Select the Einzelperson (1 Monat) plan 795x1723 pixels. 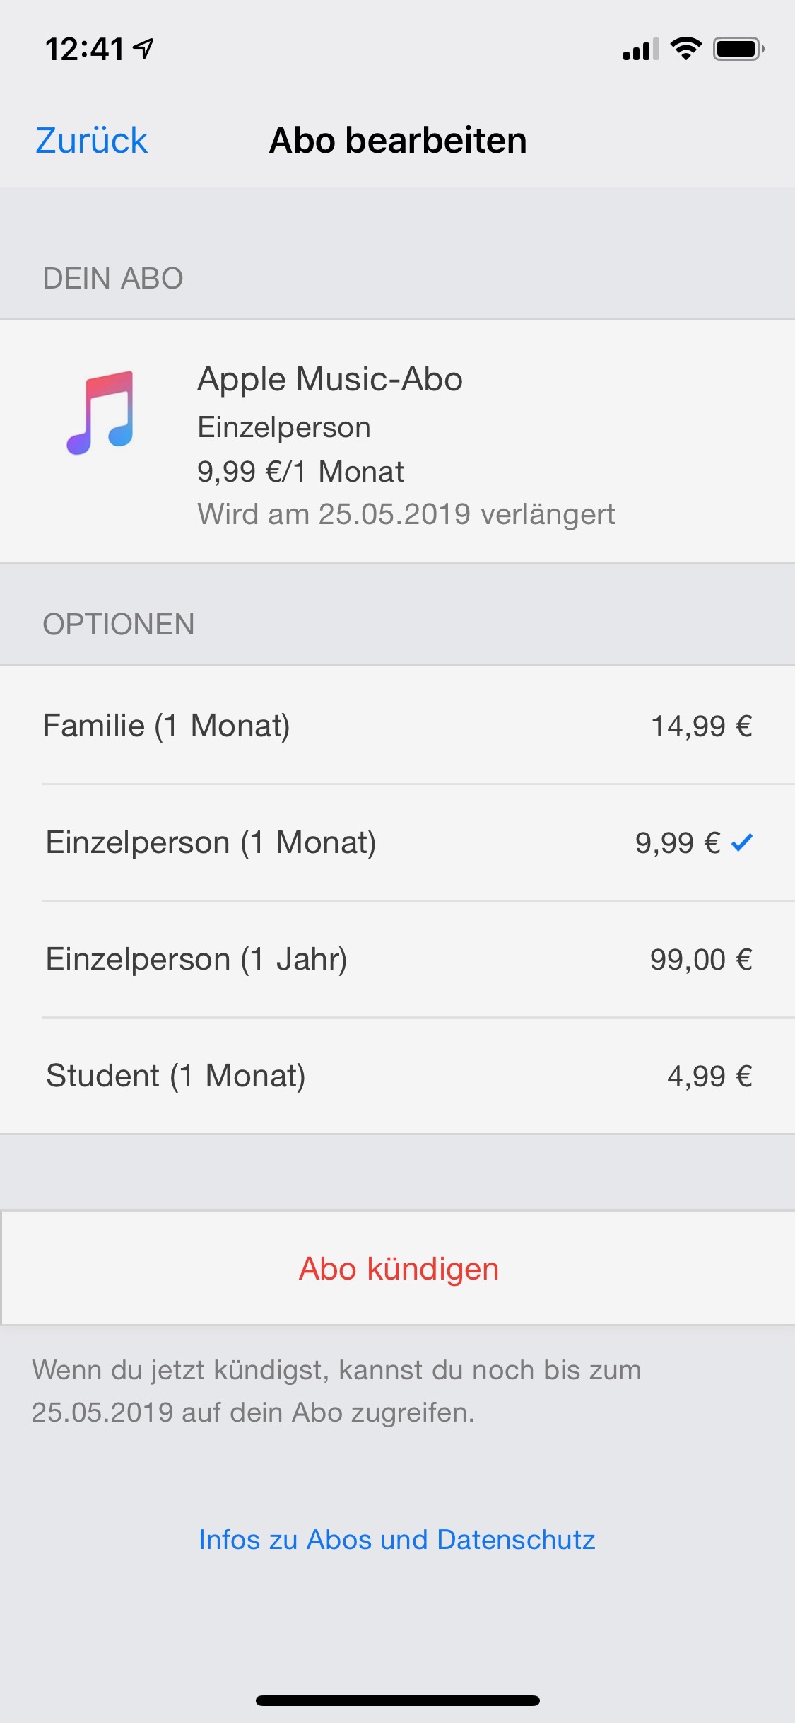point(211,842)
